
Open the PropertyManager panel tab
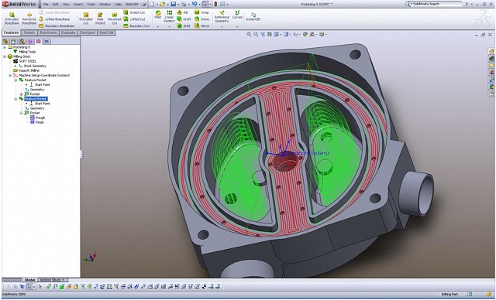point(14,41)
